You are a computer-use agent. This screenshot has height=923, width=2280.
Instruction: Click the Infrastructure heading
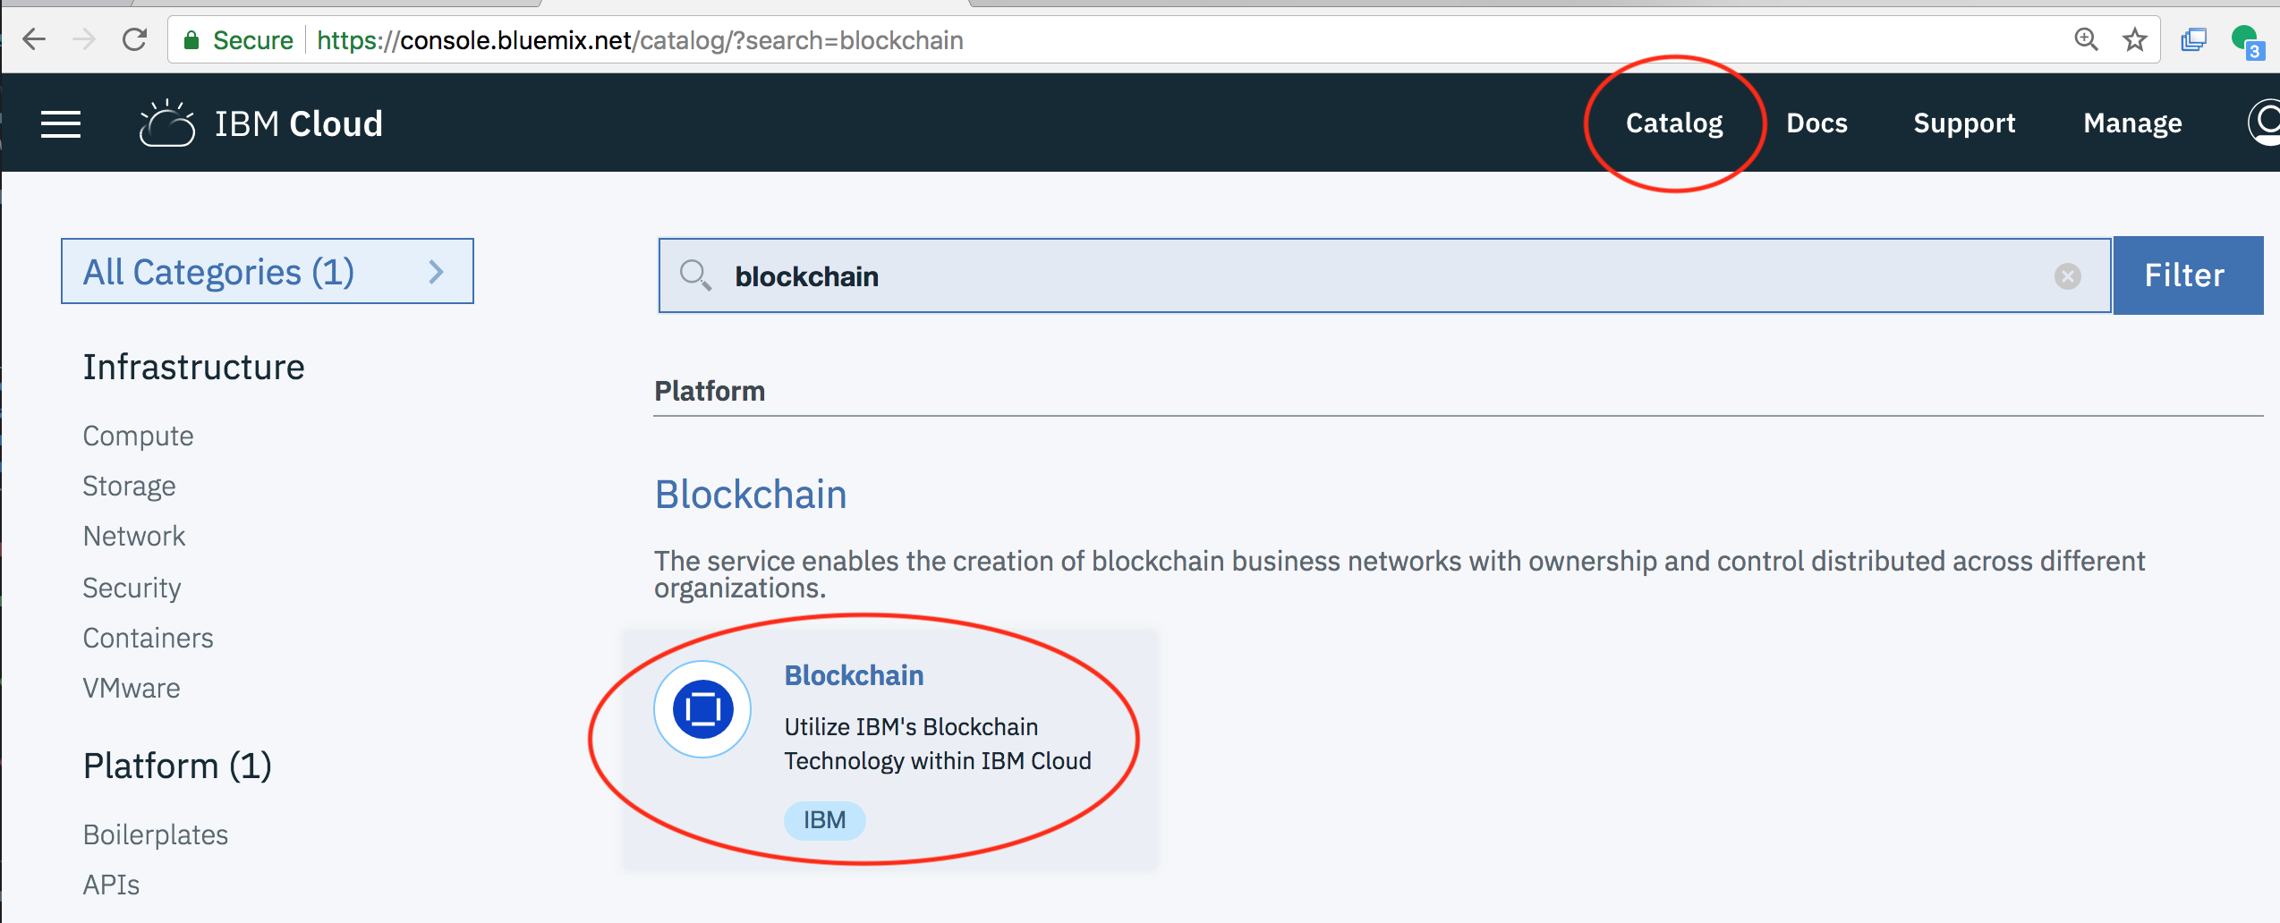click(x=193, y=368)
